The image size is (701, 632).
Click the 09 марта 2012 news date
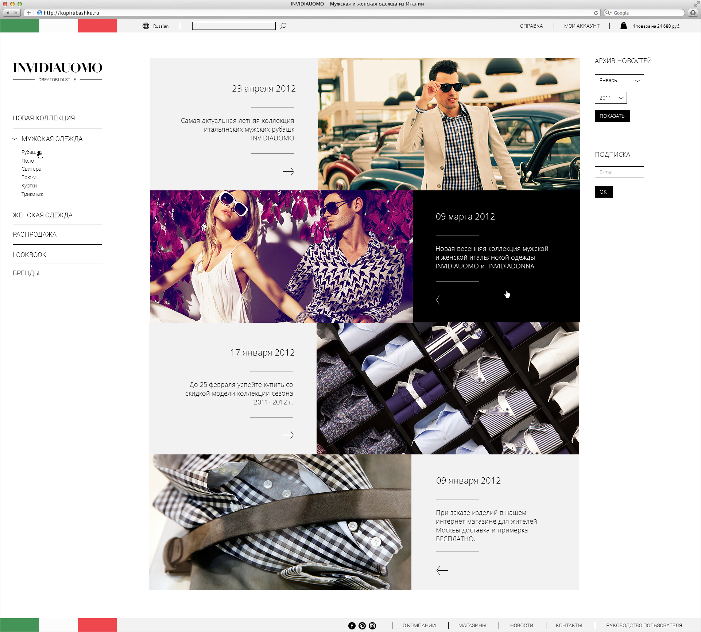[x=465, y=217]
